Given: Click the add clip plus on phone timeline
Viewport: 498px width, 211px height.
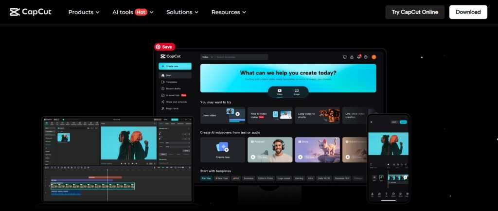Looking at the screenshot, I should (x=405, y=177).
